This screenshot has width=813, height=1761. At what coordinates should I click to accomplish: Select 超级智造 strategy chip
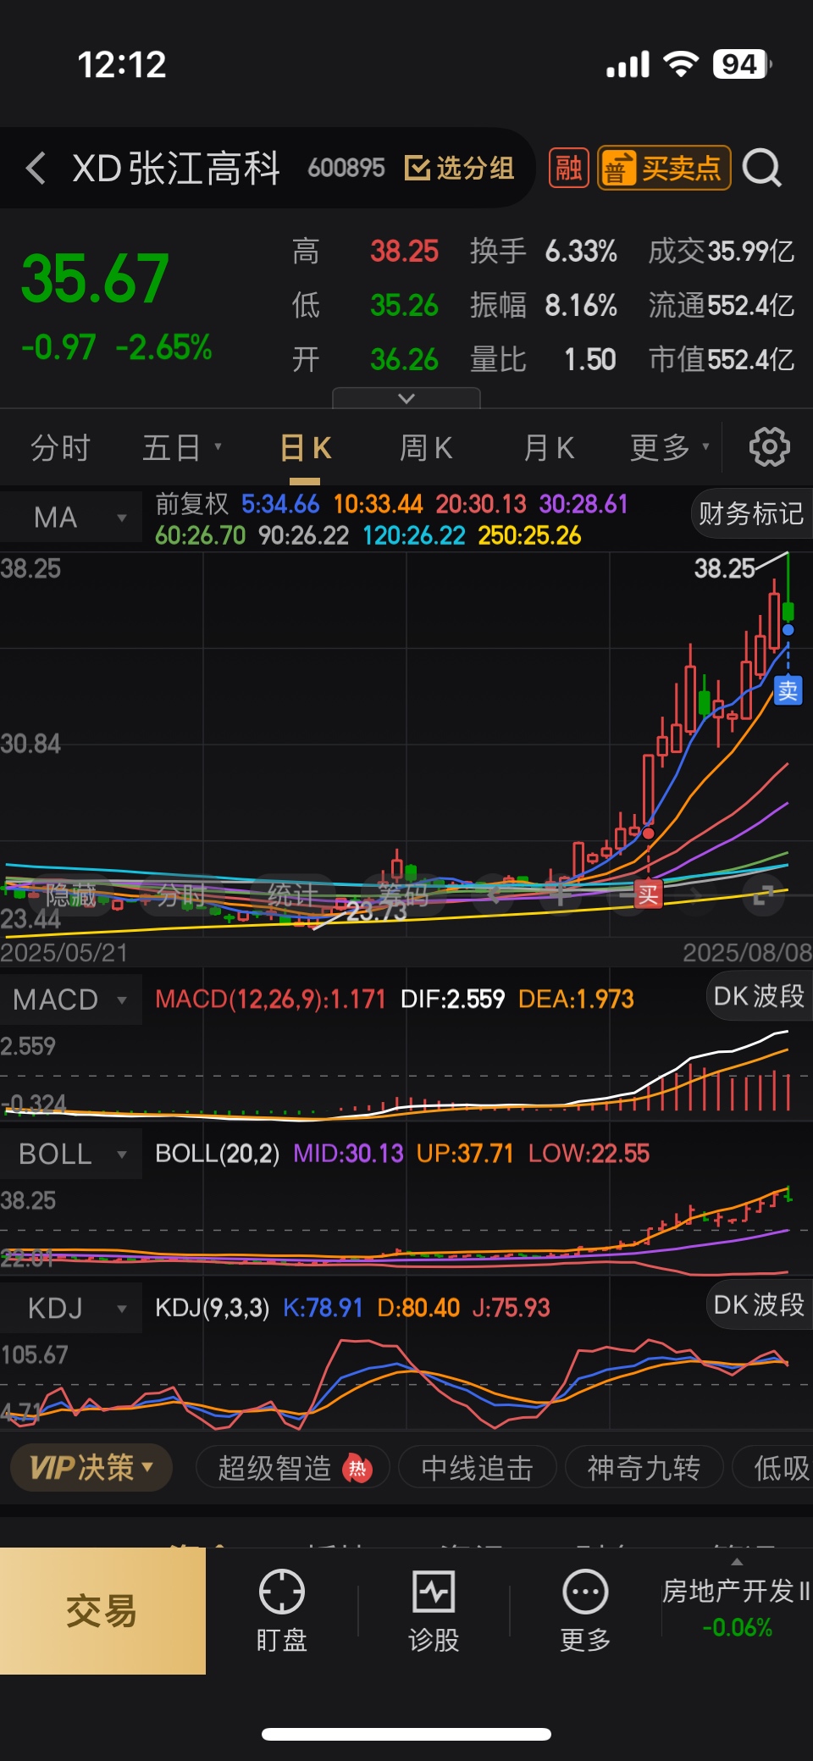click(x=293, y=1467)
